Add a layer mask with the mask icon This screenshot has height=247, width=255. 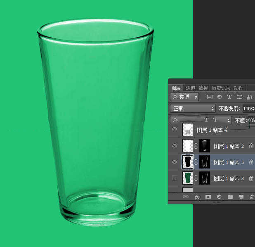pos(208,197)
